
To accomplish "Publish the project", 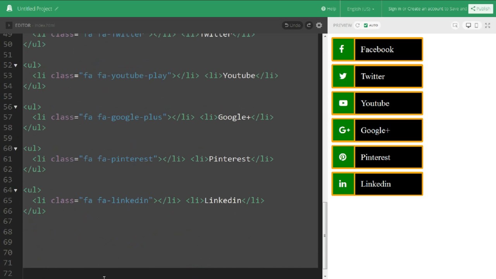I will 480,9.
